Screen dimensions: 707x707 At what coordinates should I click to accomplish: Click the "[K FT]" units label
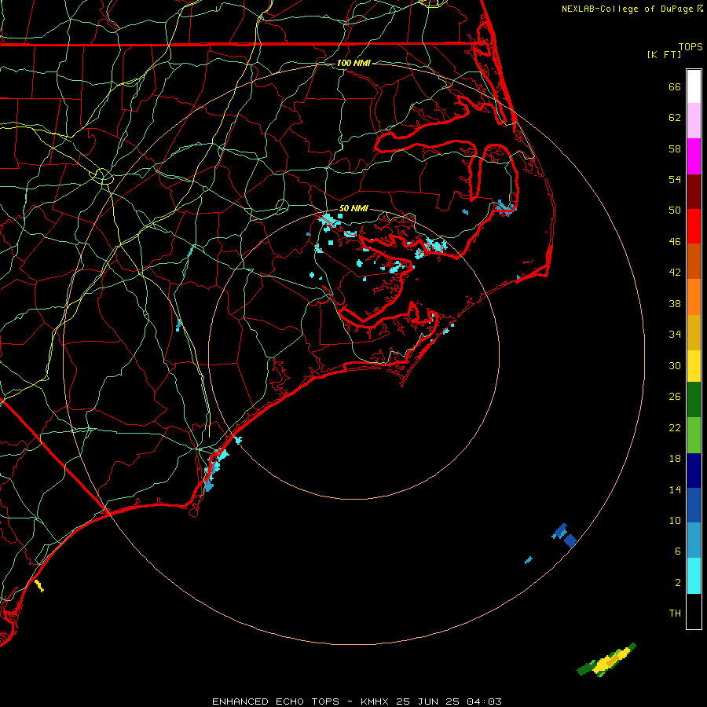pyautogui.click(x=664, y=54)
